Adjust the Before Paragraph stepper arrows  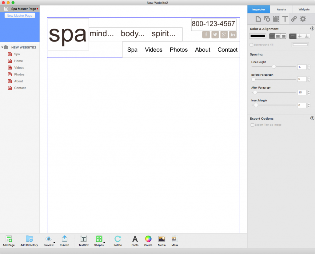309,79
